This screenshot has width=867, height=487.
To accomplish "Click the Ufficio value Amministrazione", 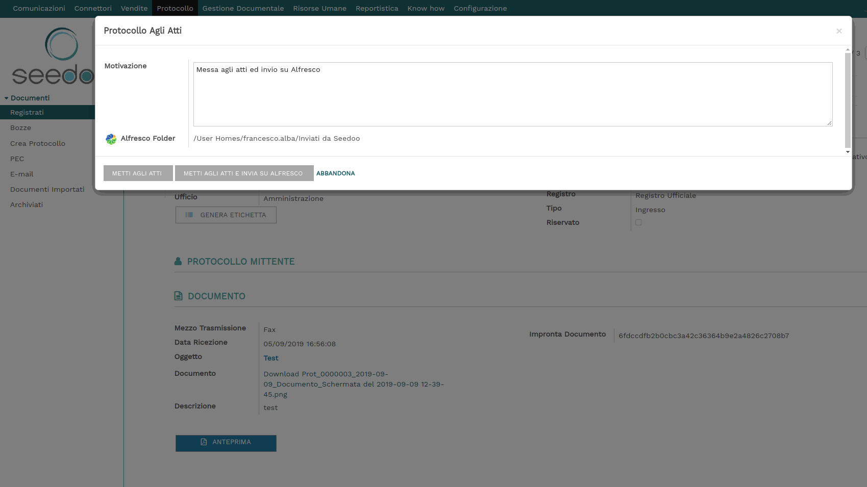I will click(x=293, y=198).
